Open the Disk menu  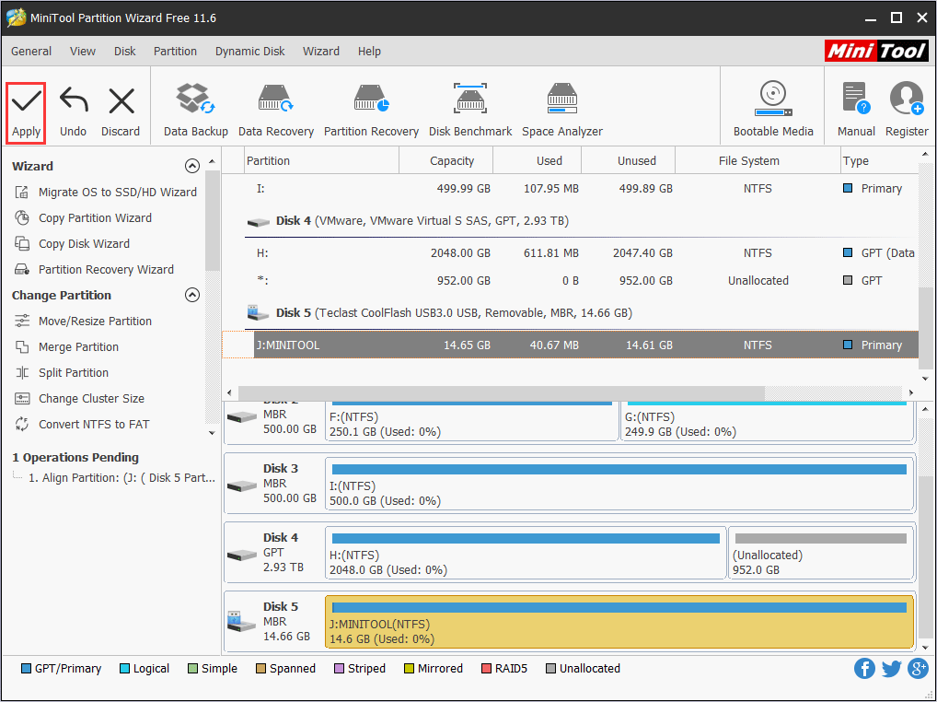click(125, 52)
